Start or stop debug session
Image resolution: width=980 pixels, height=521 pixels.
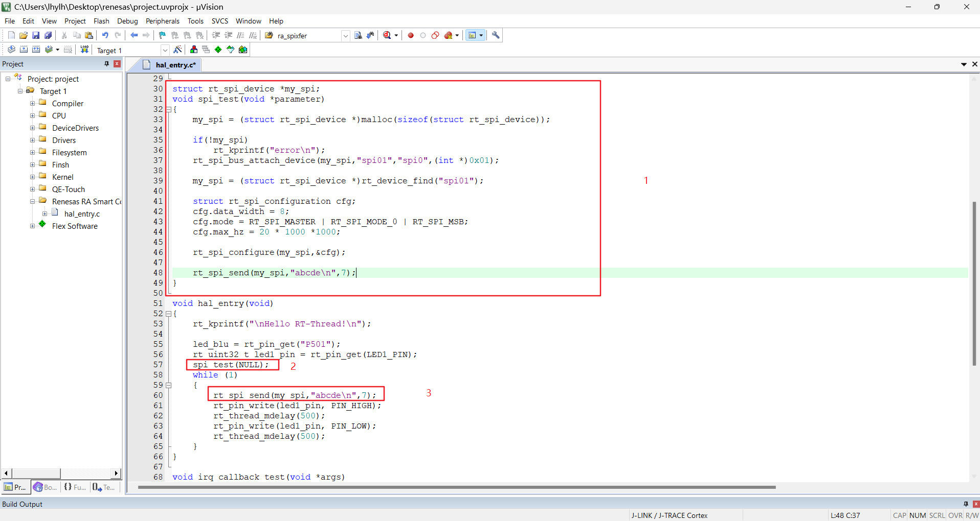[387, 35]
